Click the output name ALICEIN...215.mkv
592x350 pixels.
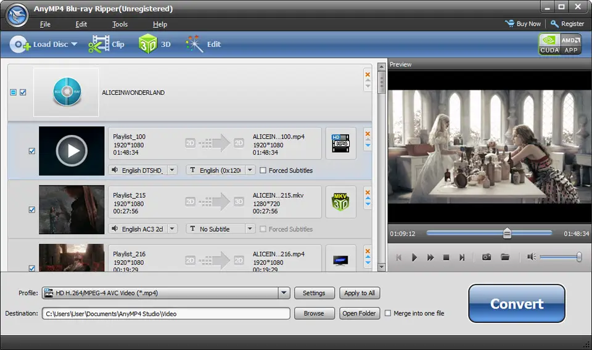tap(278, 195)
